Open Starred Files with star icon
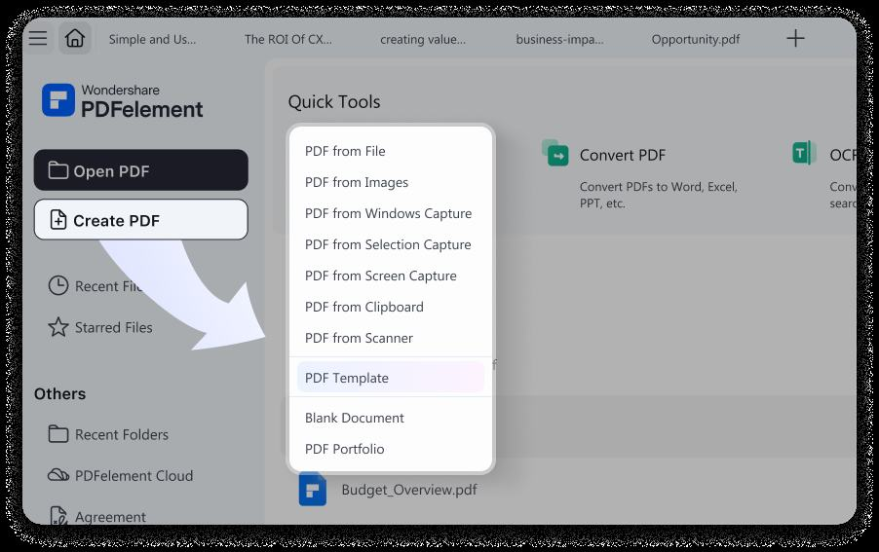The height and width of the screenshot is (552, 879). [100, 327]
